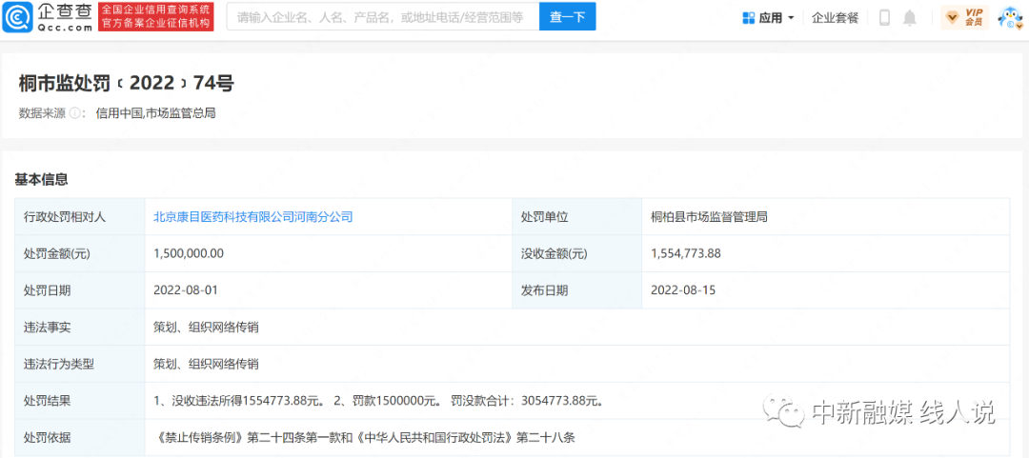This screenshot has height=458, width=1029.
Task: Open the user avatar menu
Action: click(1011, 18)
